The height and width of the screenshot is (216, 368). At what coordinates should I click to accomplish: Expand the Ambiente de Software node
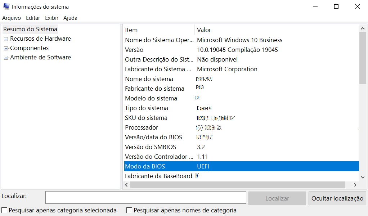pyautogui.click(x=6, y=58)
